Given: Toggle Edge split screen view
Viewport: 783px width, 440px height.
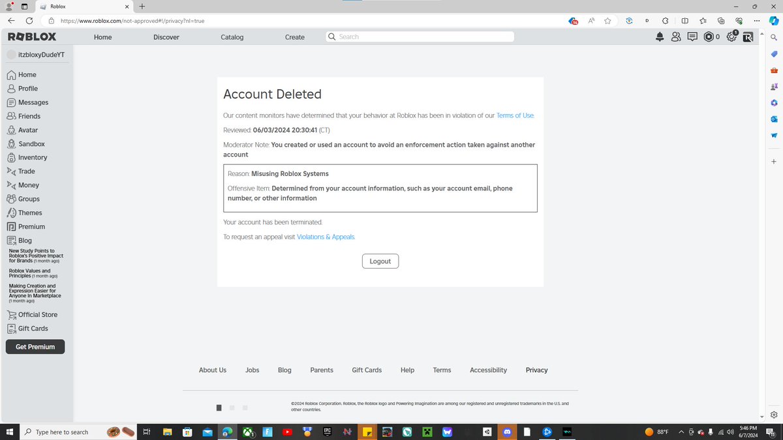Looking at the screenshot, I should (x=684, y=21).
